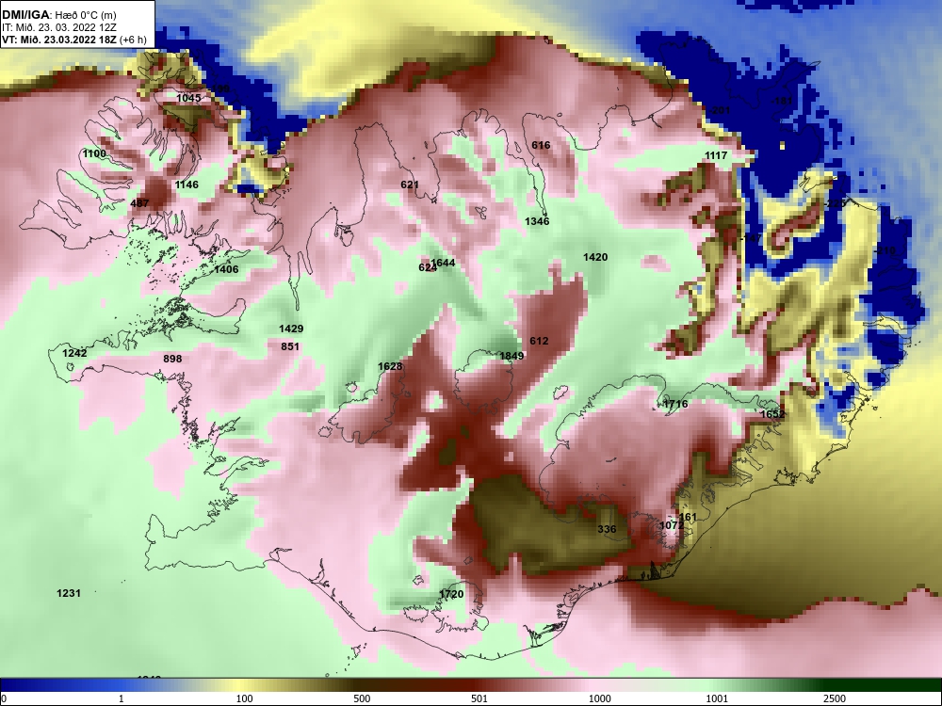Click the map value '1117'

[x=716, y=156]
